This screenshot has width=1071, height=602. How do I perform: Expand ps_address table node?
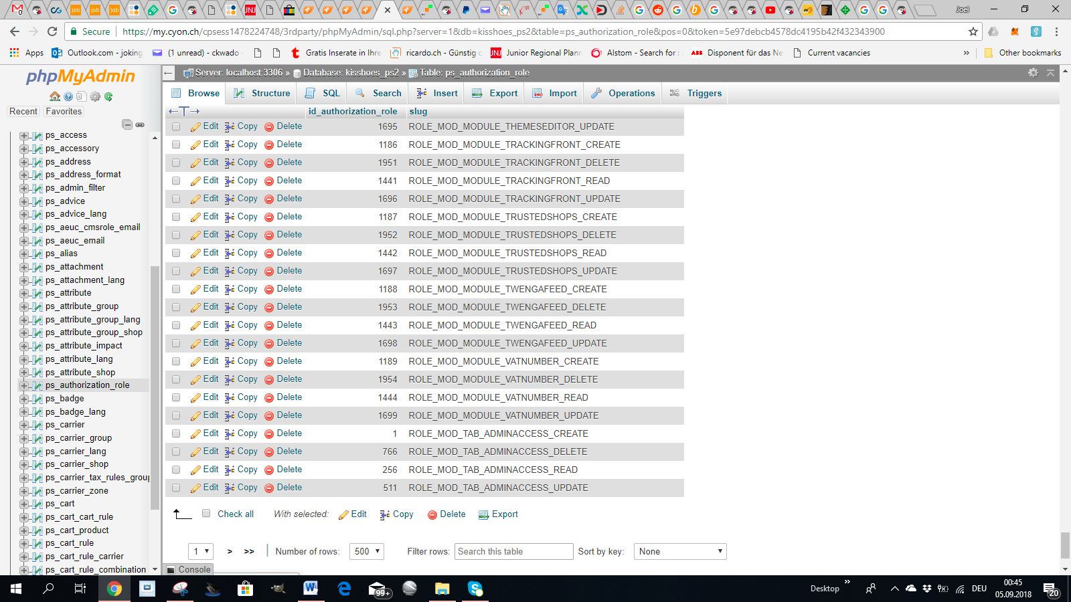(24, 162)
